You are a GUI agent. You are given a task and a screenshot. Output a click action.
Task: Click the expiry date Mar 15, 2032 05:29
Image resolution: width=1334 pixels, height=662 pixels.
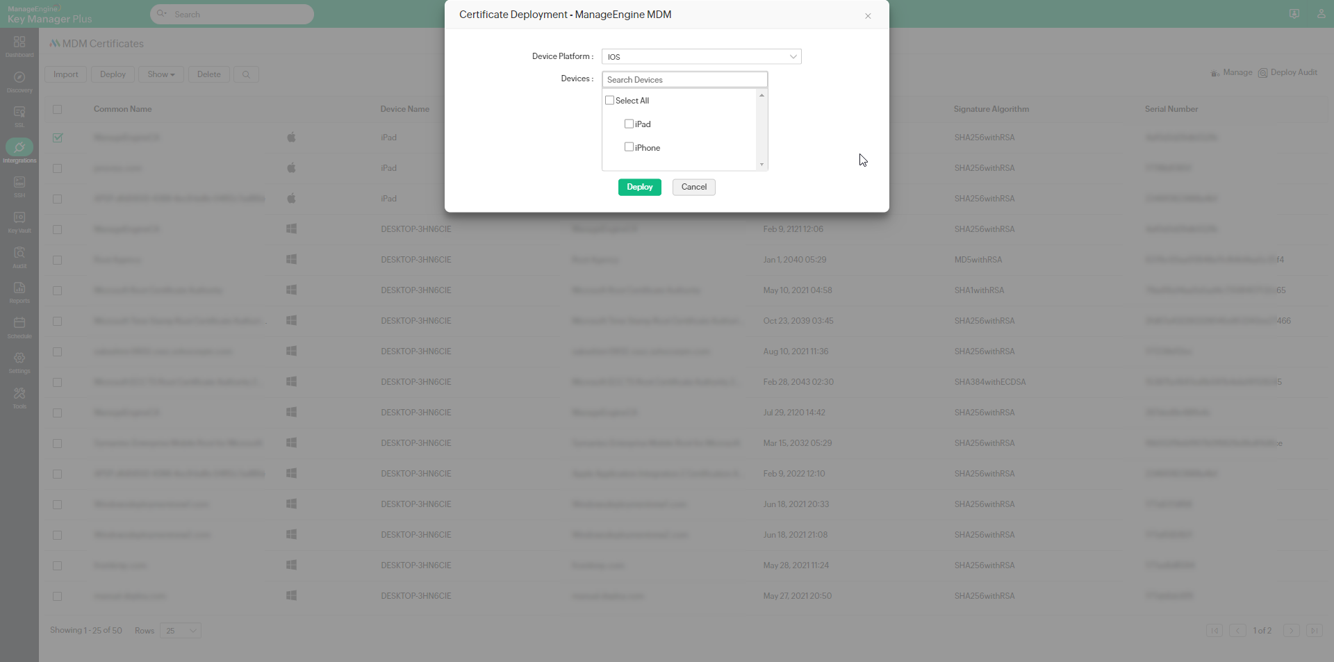point(798,443)
